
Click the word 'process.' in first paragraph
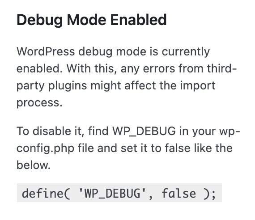point(39,103)
